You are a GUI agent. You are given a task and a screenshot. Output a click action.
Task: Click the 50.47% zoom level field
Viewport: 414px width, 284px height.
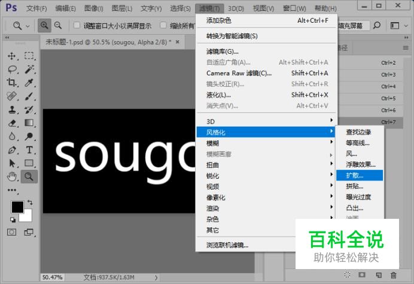click(52, 277)
